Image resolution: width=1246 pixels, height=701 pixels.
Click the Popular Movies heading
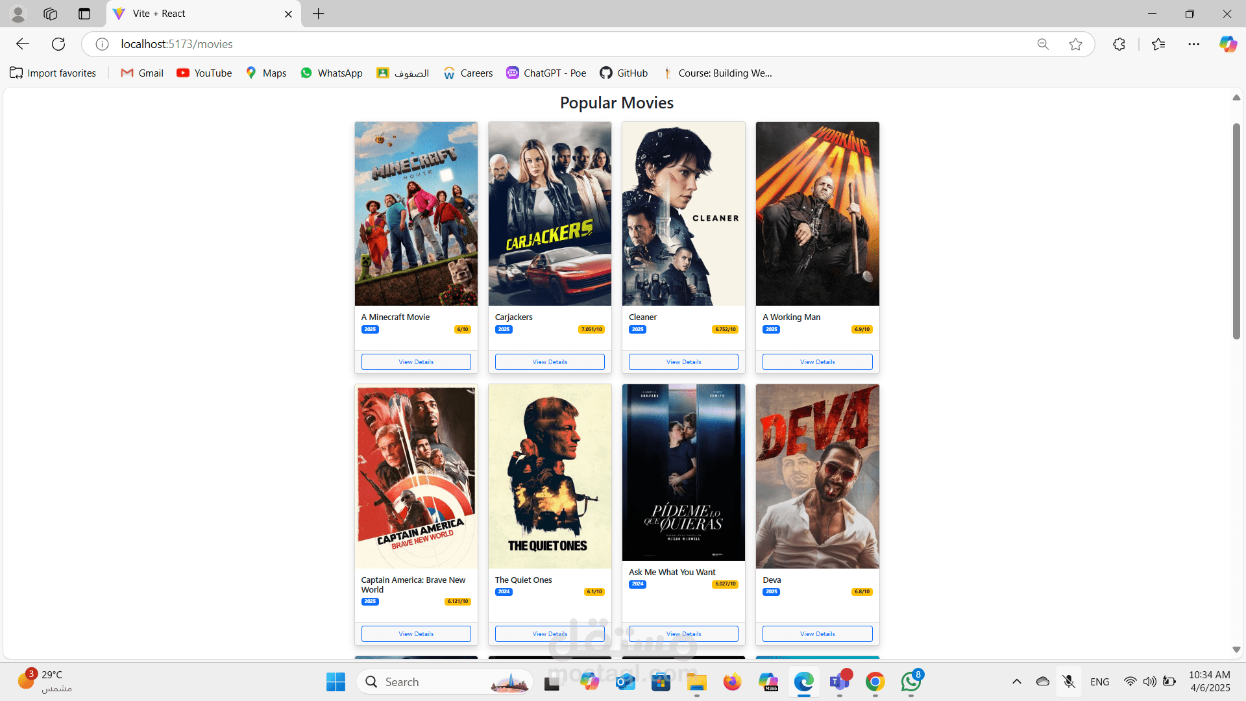pos(617,103)
